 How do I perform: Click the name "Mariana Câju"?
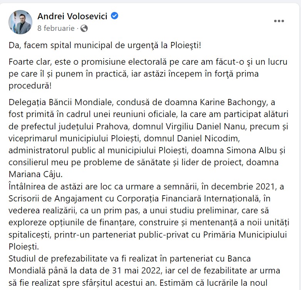(33, 173)
